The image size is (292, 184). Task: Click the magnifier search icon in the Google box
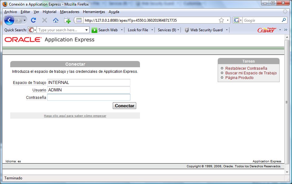(x=284, y=20)
